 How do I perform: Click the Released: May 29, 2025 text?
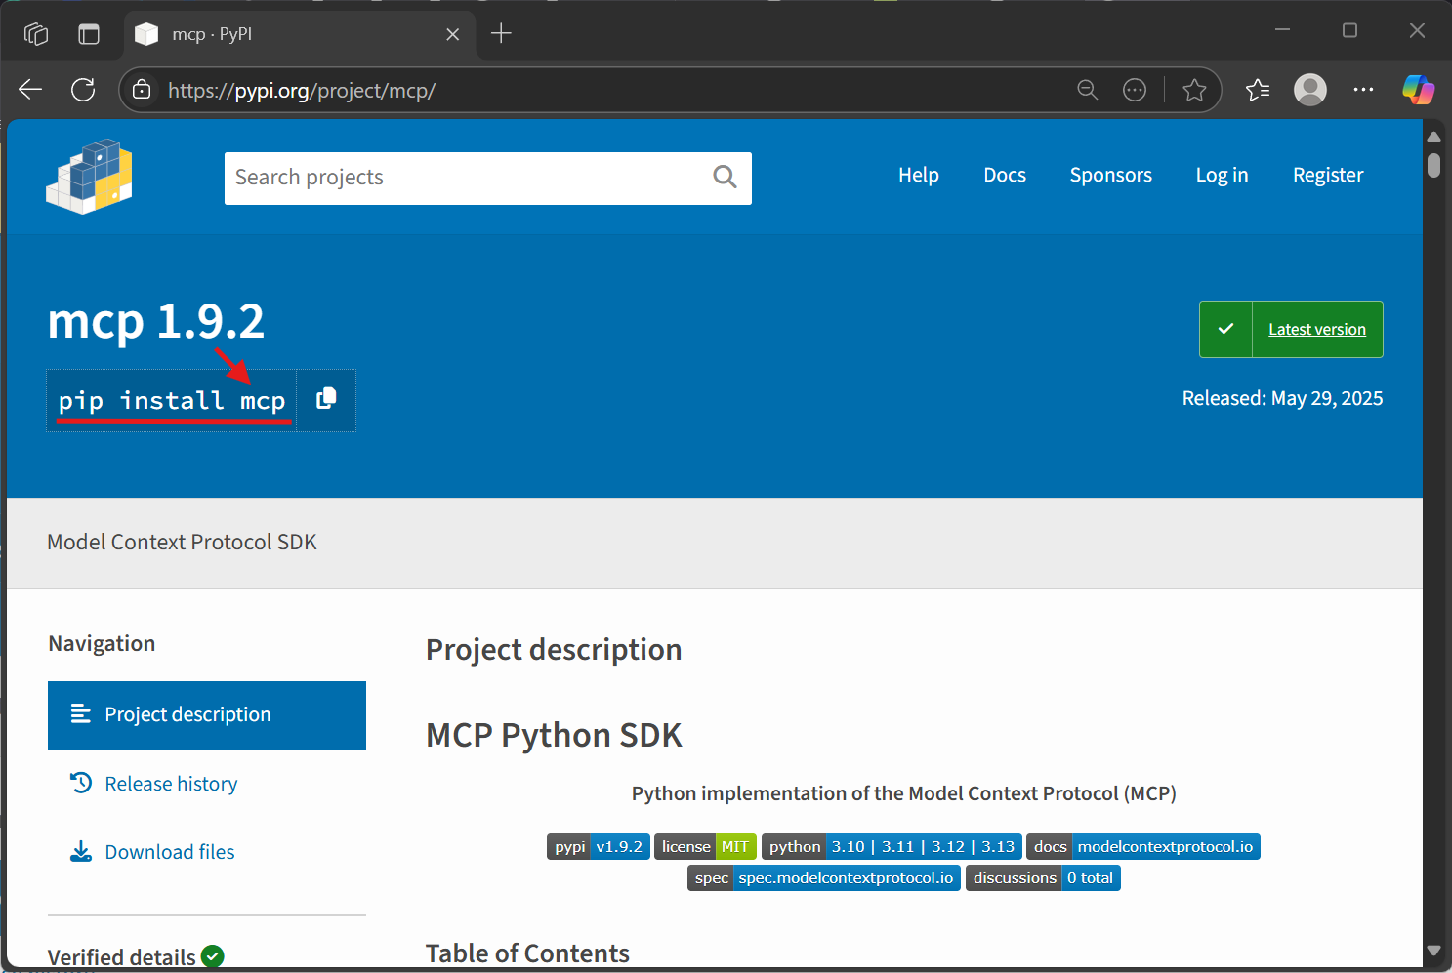tap(1282, 398)
